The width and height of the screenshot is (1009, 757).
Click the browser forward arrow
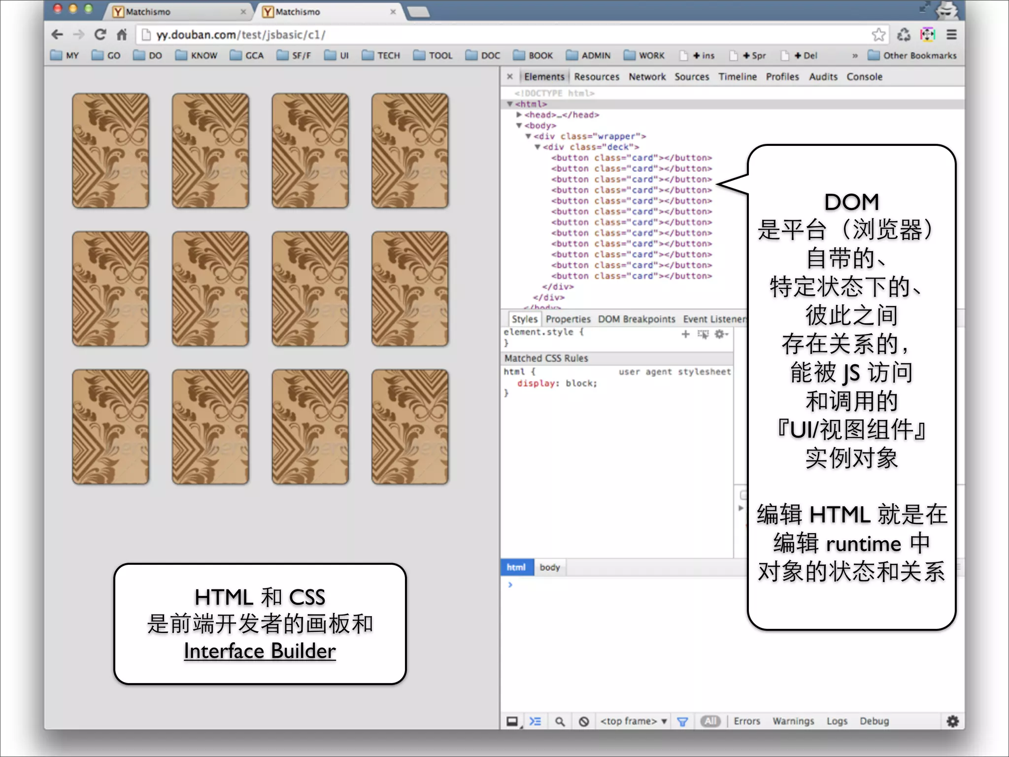click(x=78, y=34)
